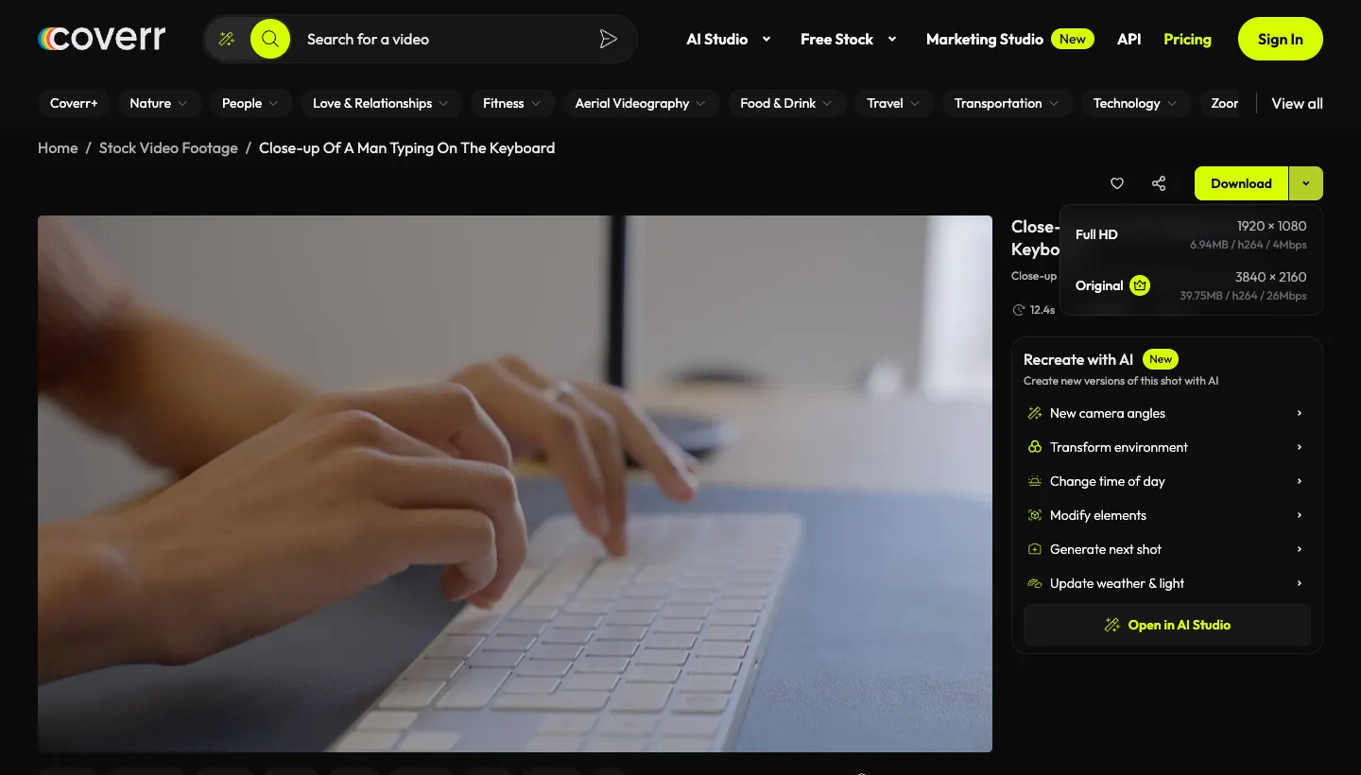
Task: Click the Download button
Action: pyautogui.click(x=1241, y=183)
